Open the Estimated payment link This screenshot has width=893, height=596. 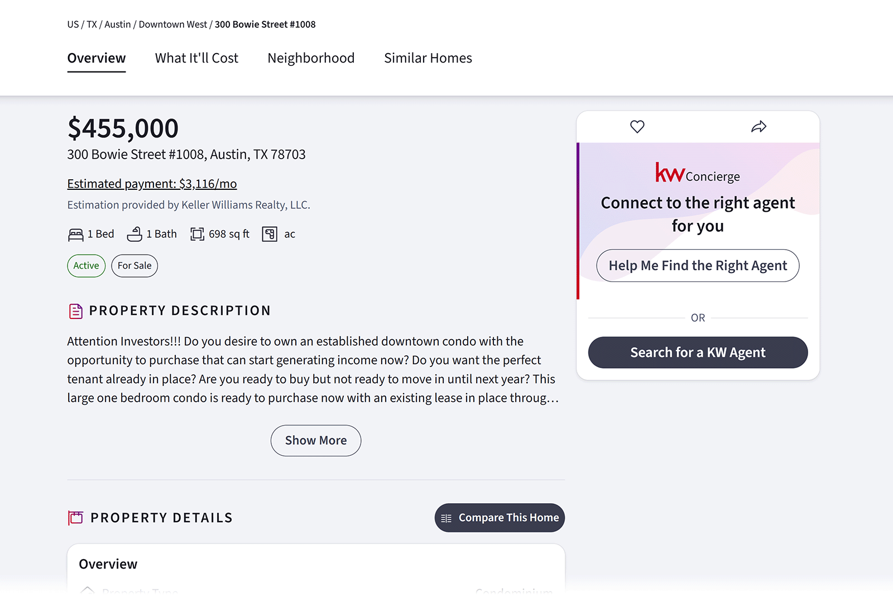click(152, 184)
